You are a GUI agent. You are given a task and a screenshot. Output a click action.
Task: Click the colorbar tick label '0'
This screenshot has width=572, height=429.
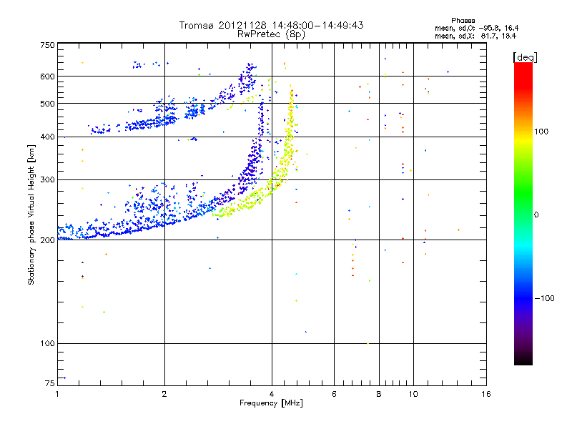pyautogui.click(x=536, y=215)
